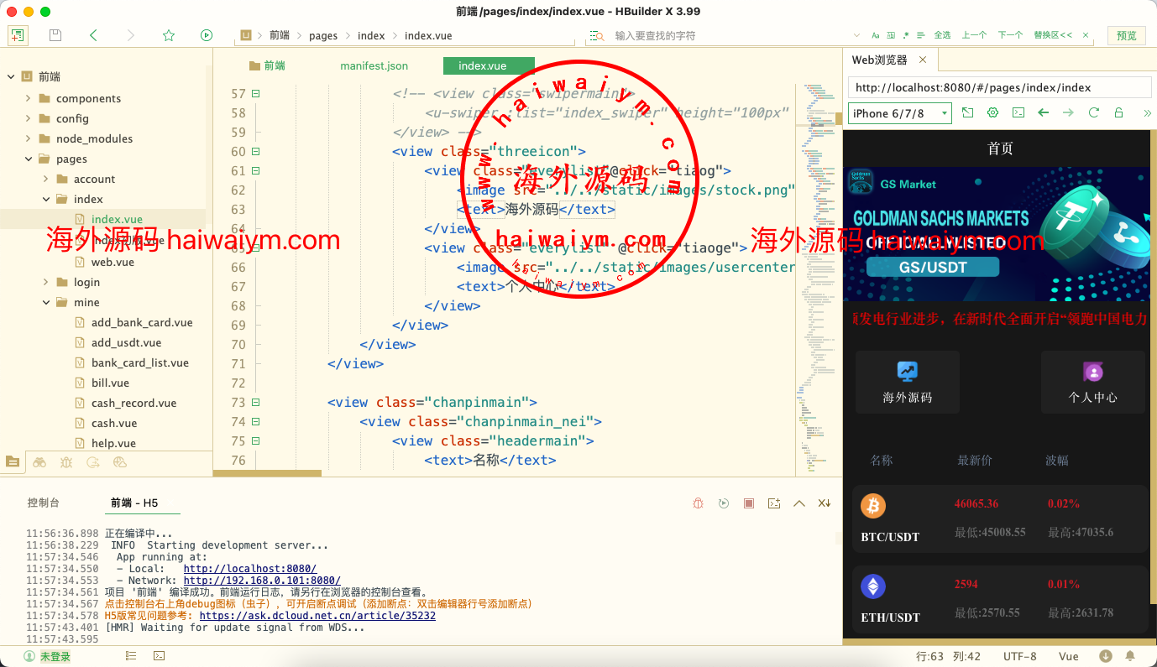
Task: Click the star bookmark icon
Action: point(169,35)
